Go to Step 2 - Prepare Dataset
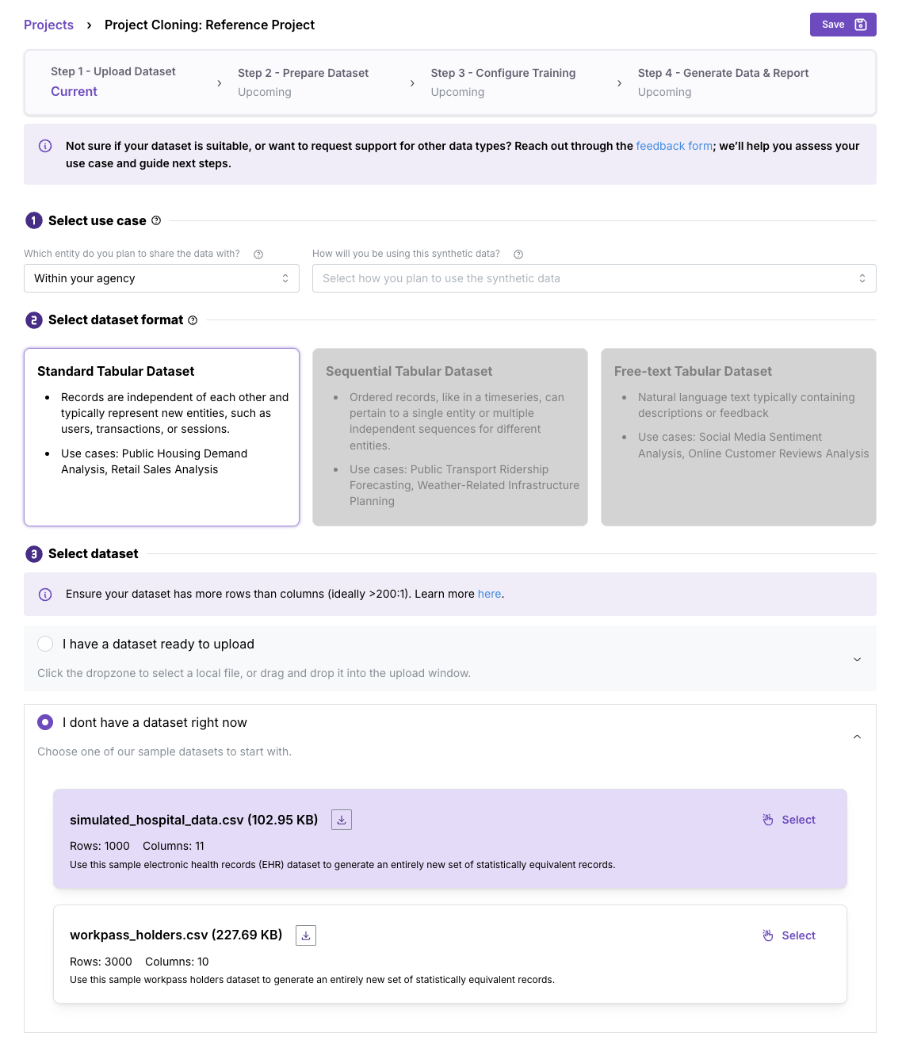This screenshot has height=1048, width=902. (303, 82)
